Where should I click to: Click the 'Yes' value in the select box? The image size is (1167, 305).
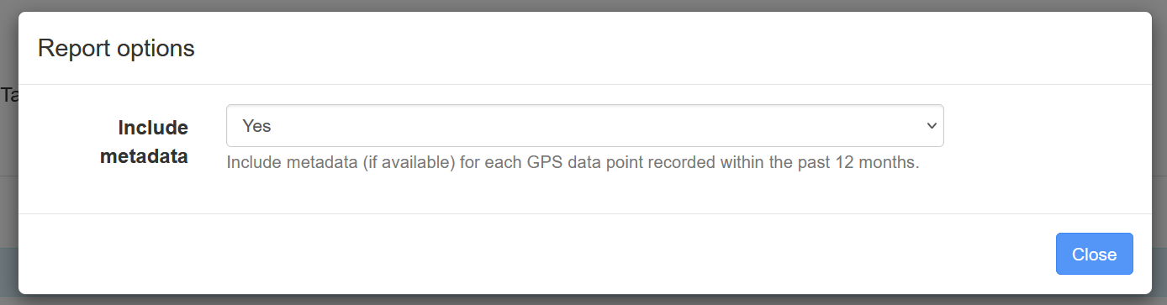tap(256, 126)
